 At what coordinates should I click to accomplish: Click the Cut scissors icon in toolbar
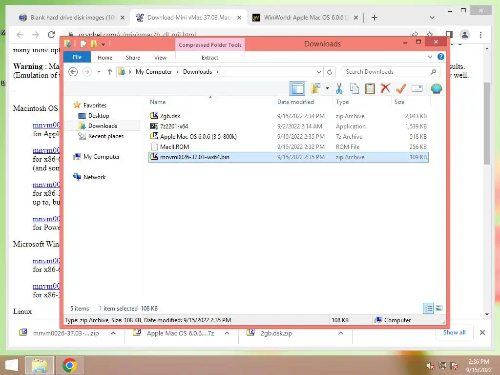pyautogui.click(x=339, y=88)
